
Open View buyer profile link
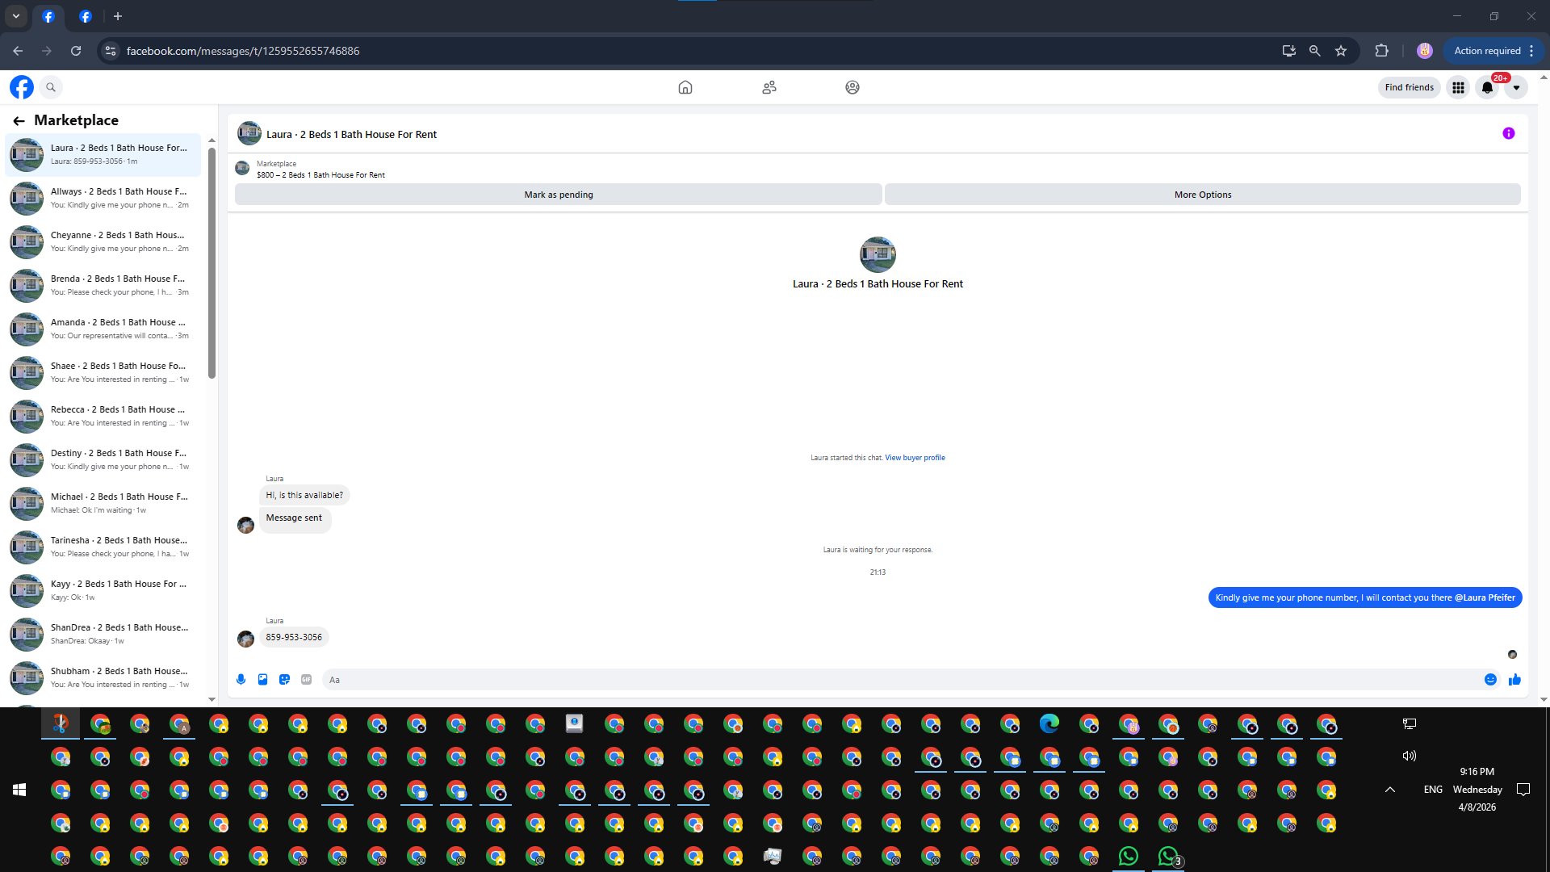(915, 458)
